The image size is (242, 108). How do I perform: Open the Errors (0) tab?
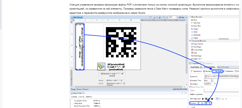click(81, 97)
